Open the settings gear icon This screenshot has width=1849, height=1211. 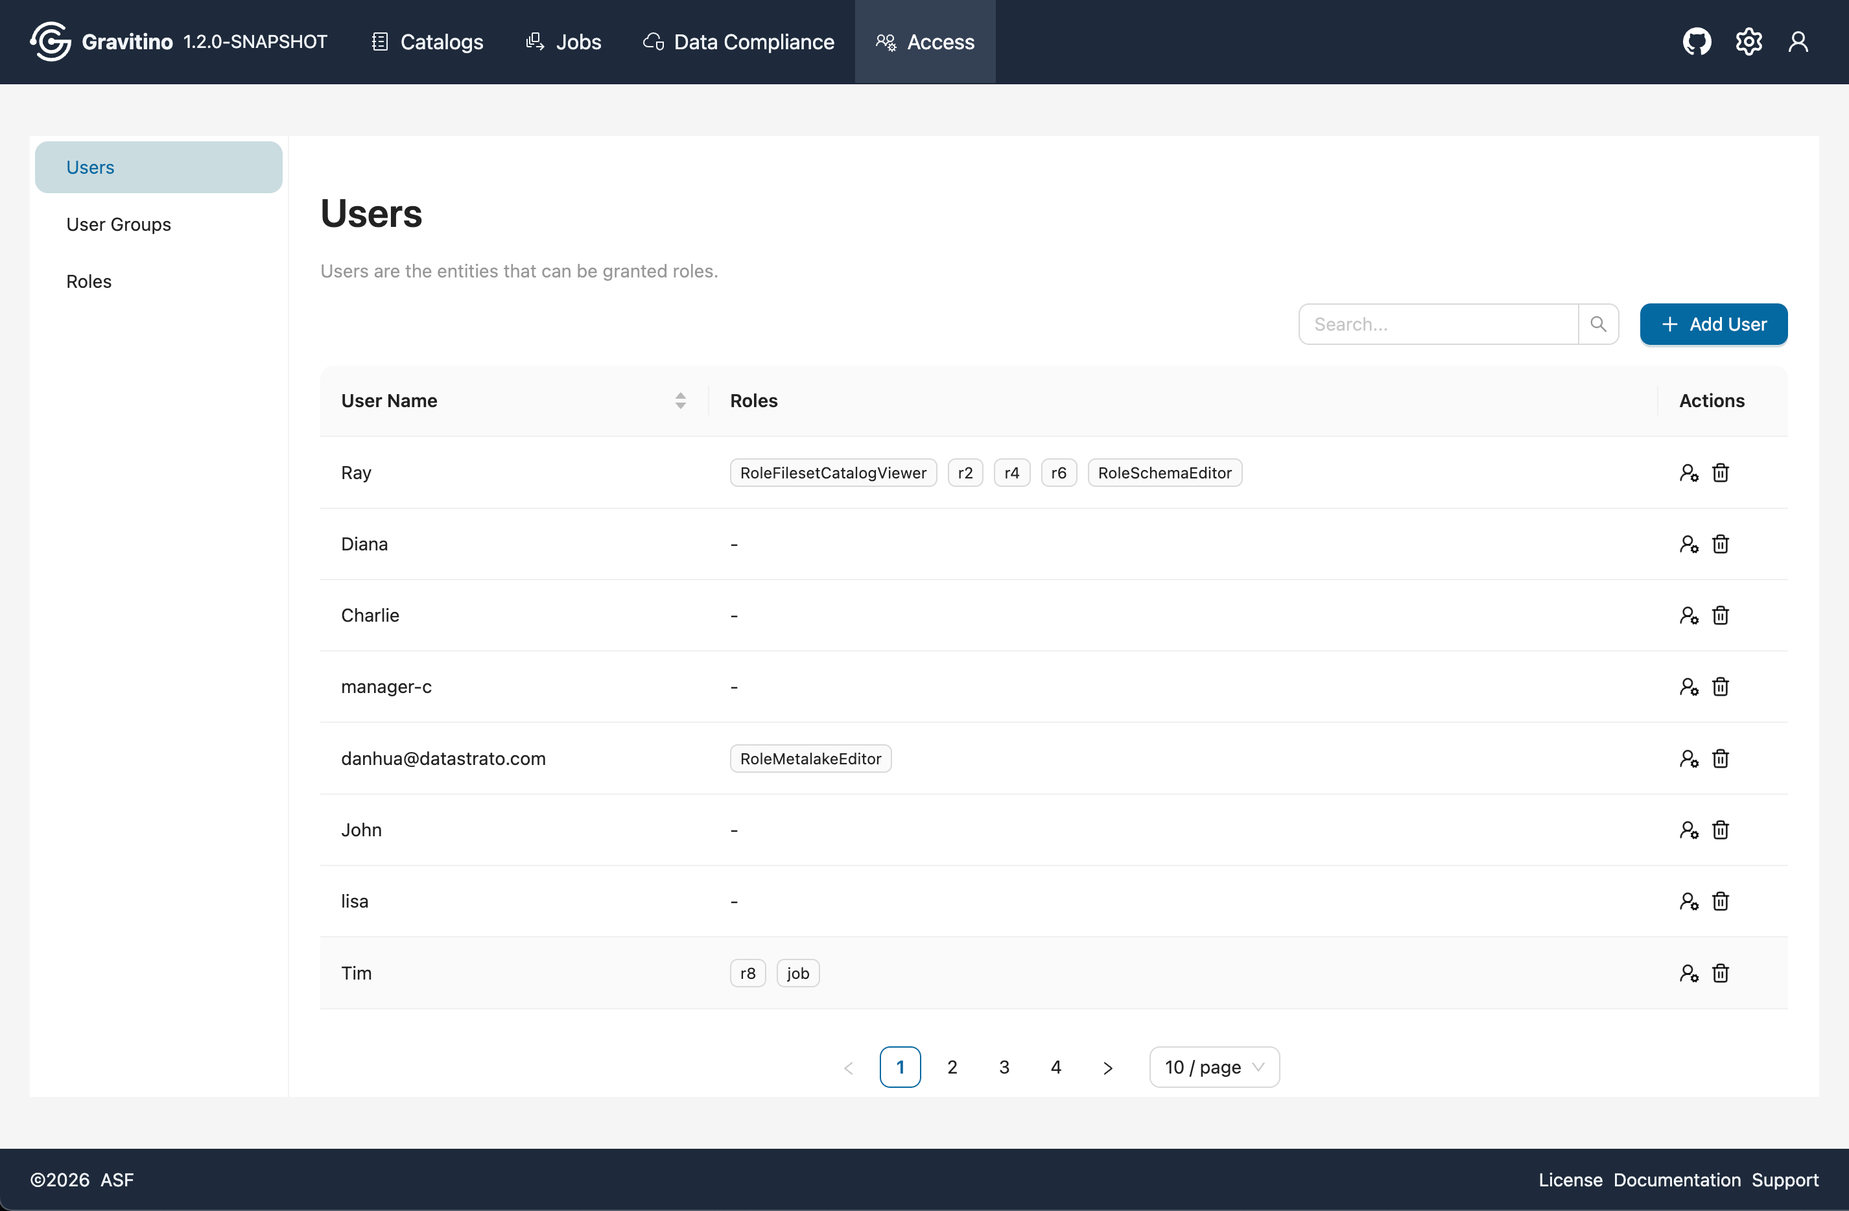[1749, 41]
